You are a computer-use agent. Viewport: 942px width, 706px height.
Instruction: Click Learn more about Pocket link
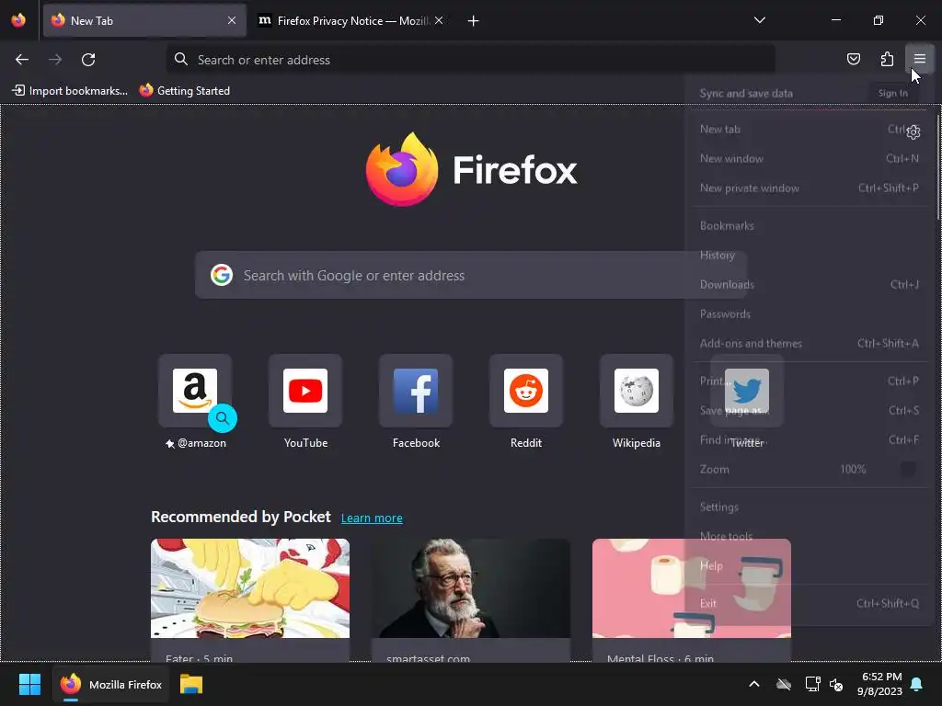point(372,518)
